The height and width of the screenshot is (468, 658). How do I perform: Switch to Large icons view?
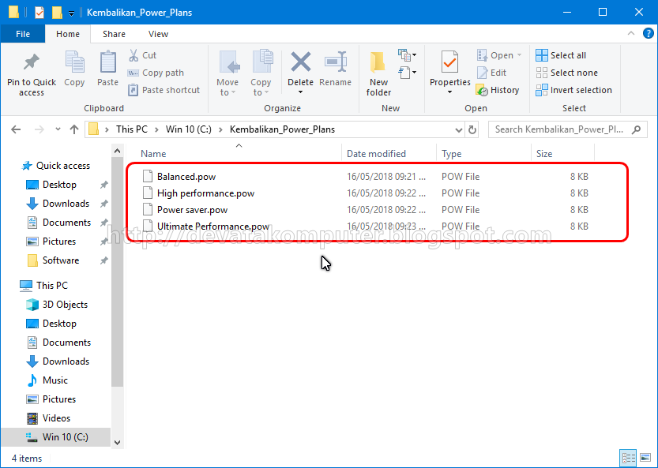point(645,458)
